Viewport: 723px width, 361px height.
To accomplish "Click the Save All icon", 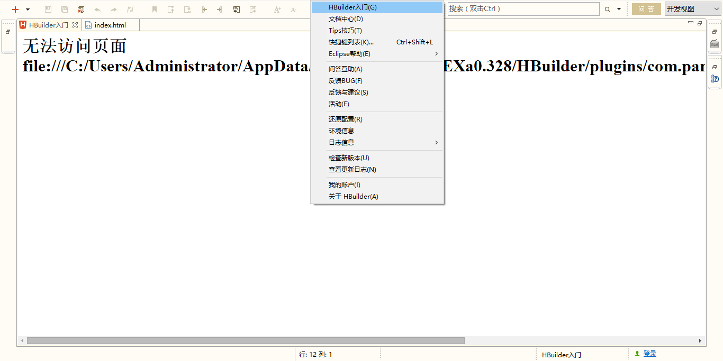I will pos(65,10).
